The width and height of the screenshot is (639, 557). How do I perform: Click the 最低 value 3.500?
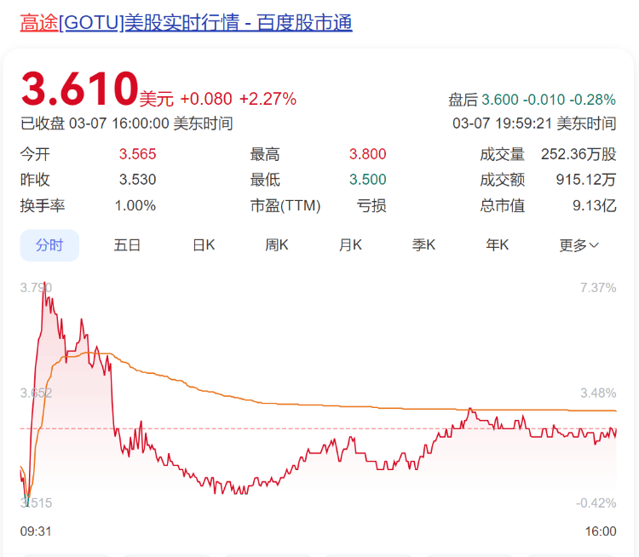point(367,180)
